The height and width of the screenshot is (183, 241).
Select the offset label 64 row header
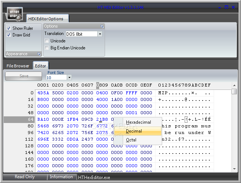coord(20,119)
